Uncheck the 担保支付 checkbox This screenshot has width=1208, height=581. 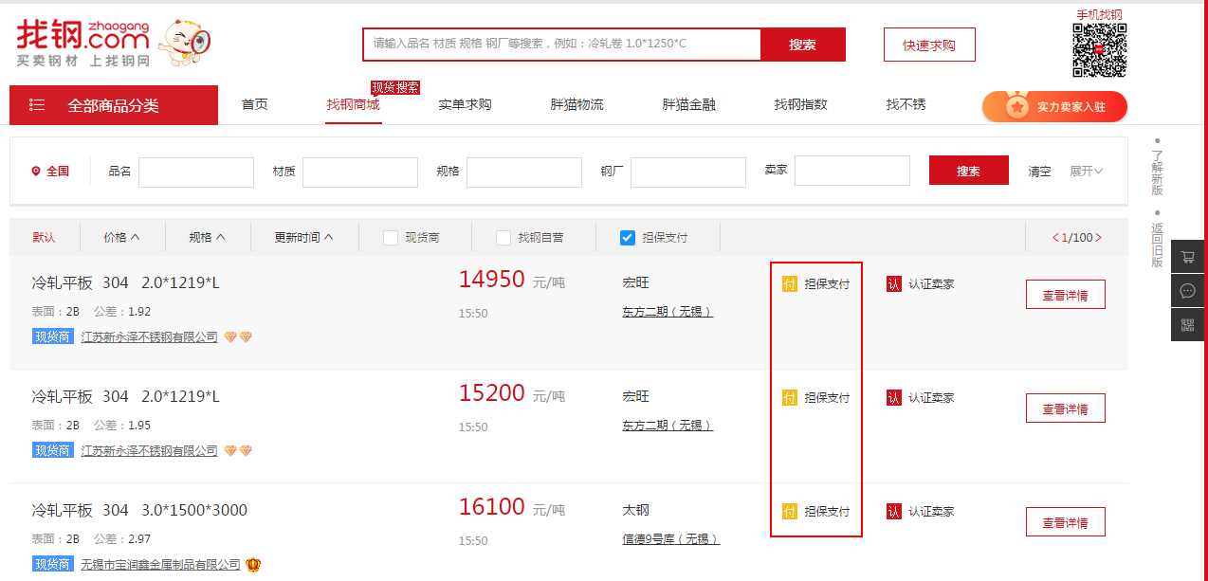pyautogui.click(x=627, y=238)
